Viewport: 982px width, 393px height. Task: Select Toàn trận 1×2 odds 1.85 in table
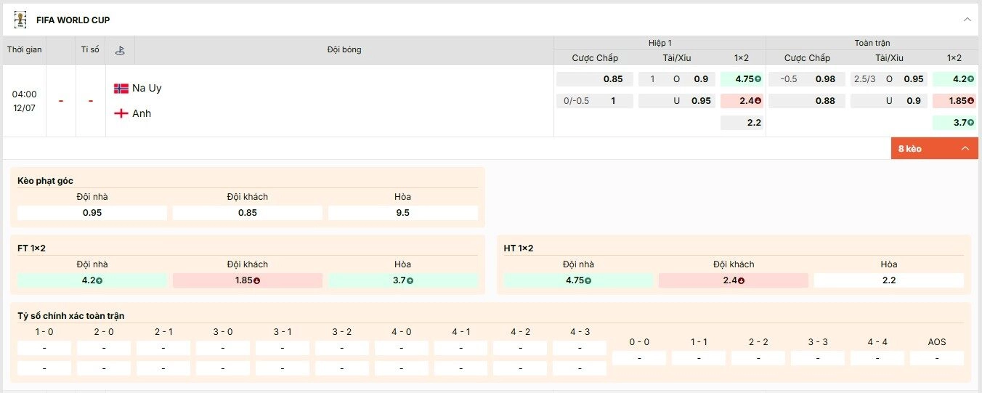point(954,101)
